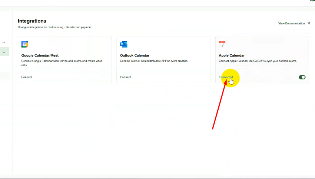Screen dimensions: 315x179
Task: Click the Outlook Calendar icon
Action: (x=123, y=44)
